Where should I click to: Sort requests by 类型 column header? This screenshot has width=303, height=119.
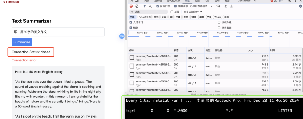209,50
